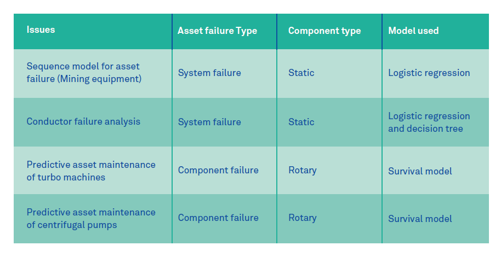501x257 pixels.
Task: Select Component failure in centrifugal pumps row
Action: (218, 218)
